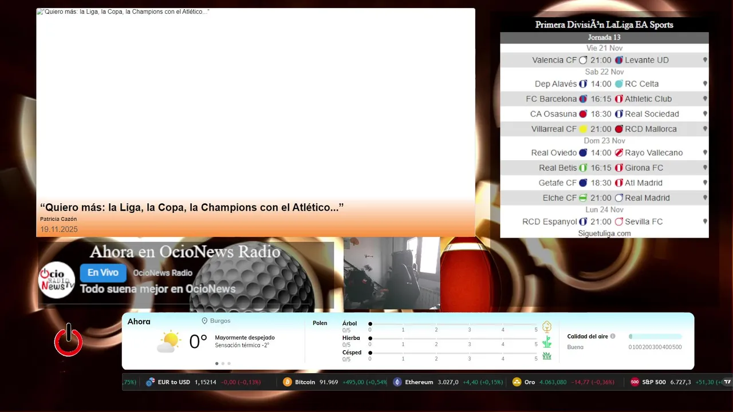Click the OcioNews Radio TV logo
The height and width of the screenshot is (412, 733).
click(57, 280)
